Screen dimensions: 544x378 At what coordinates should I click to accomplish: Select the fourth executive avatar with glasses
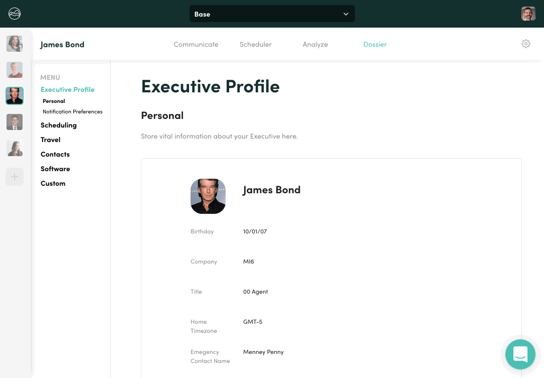tap(15, 122)
